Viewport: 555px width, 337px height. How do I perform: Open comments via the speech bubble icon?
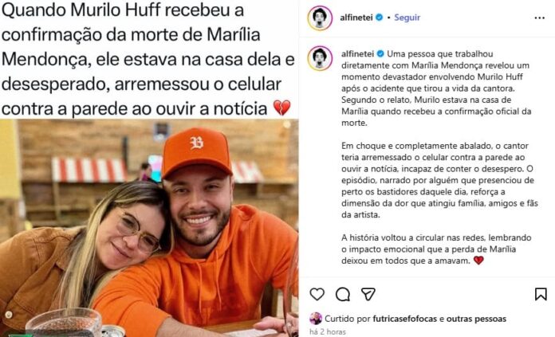pos(343,294)
